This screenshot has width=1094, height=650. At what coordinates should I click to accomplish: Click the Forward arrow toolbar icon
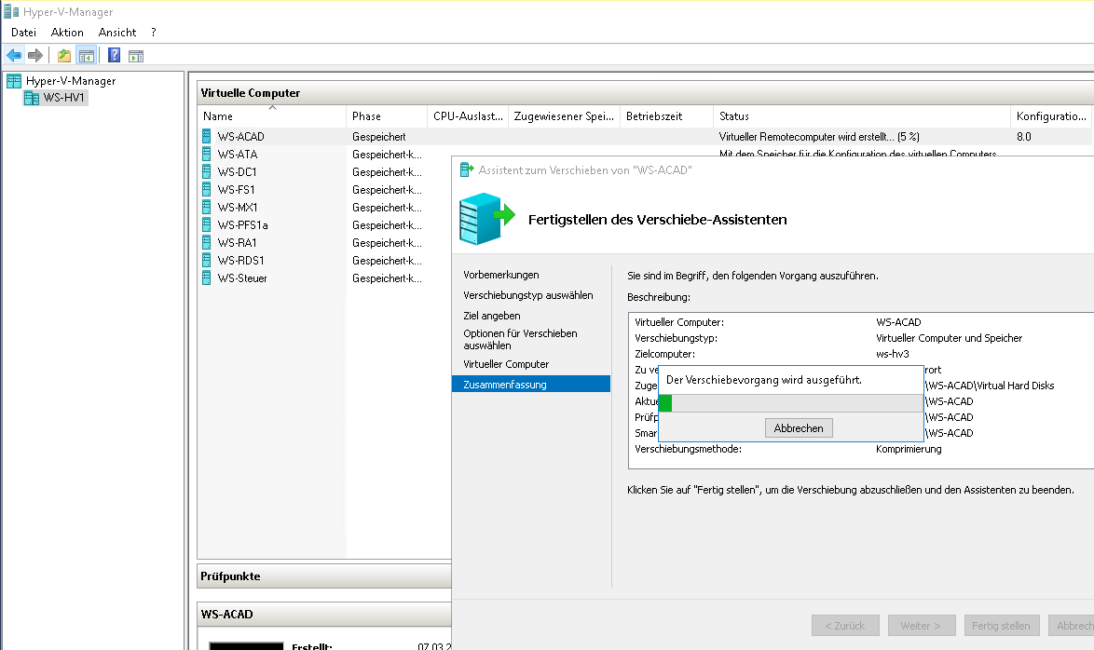[35, 56]
